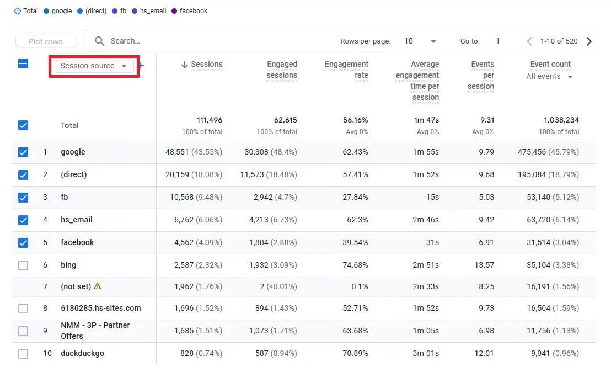The height and width of the screenshot is (372, 611).
Task: Uncheck the google row checkbox
Action: (23, 152)
